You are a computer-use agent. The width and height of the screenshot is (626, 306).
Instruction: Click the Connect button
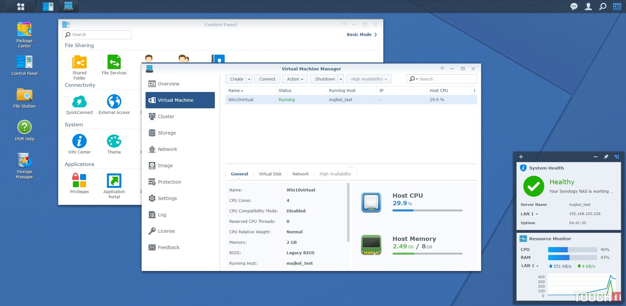[267, 79]
